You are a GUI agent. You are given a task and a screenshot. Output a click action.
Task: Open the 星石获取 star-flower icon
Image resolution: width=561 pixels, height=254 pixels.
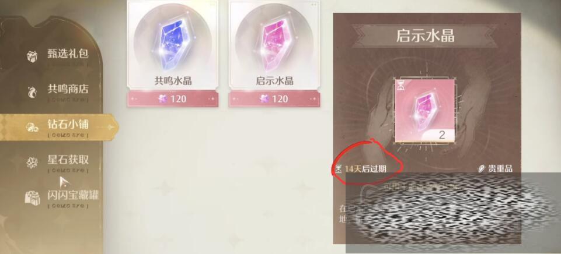(x=32, y=163)
